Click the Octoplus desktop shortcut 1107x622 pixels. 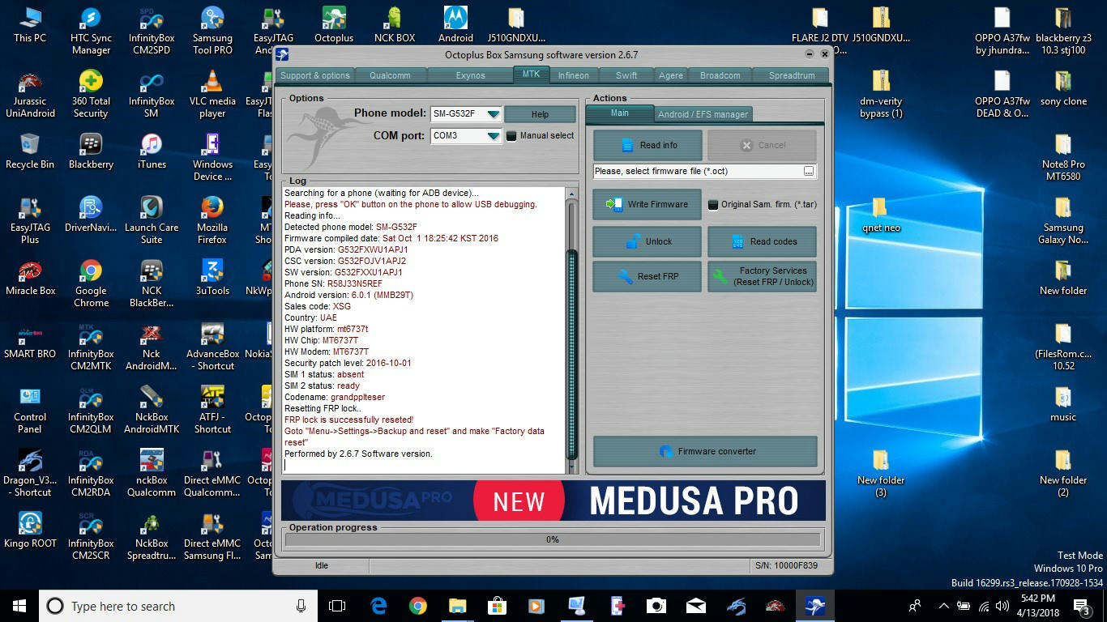pos(334,25)
